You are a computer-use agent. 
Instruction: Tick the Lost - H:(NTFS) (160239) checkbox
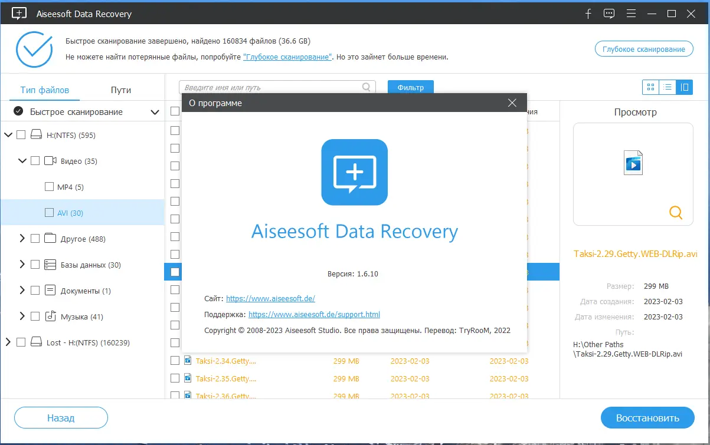(x=21, y=342)
